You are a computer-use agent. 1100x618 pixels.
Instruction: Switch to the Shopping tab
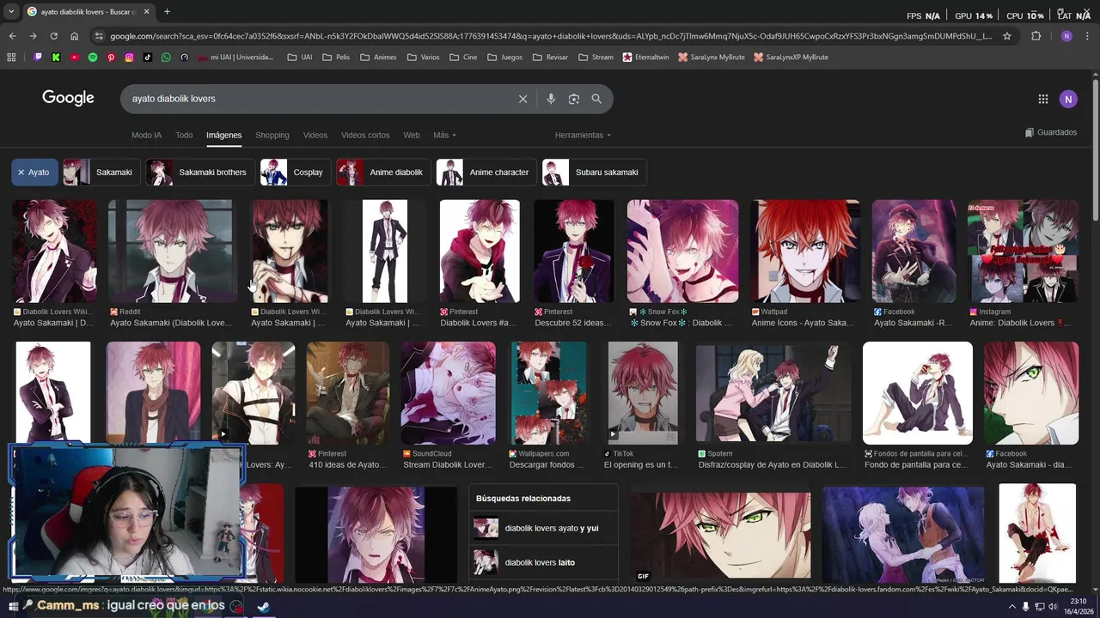272,135
